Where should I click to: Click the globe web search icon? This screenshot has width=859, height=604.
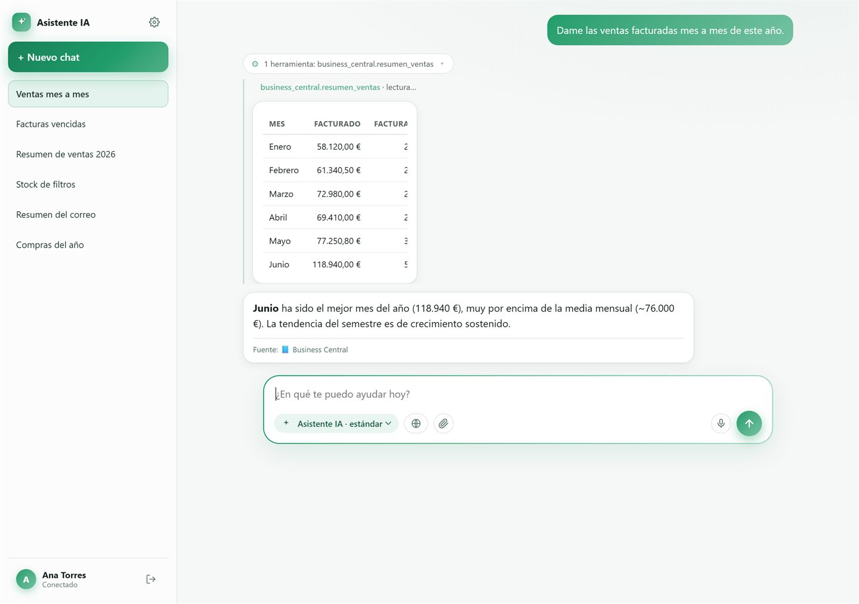[x=416, y=424]
